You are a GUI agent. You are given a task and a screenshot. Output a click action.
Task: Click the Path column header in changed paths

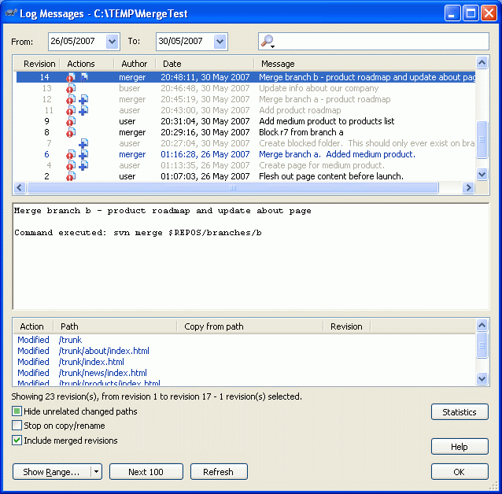coord(115,326)
